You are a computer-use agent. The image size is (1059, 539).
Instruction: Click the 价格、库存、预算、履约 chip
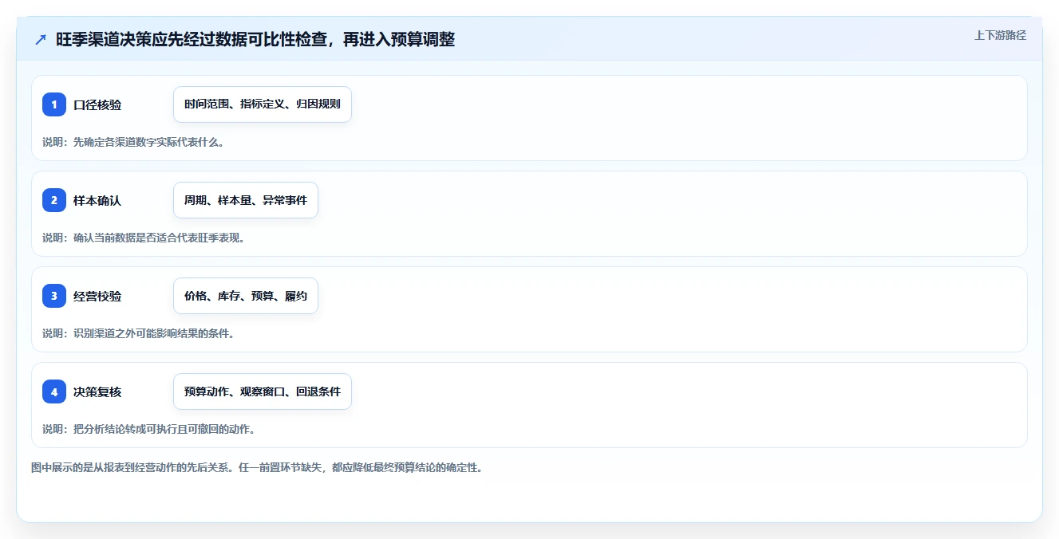246,296
